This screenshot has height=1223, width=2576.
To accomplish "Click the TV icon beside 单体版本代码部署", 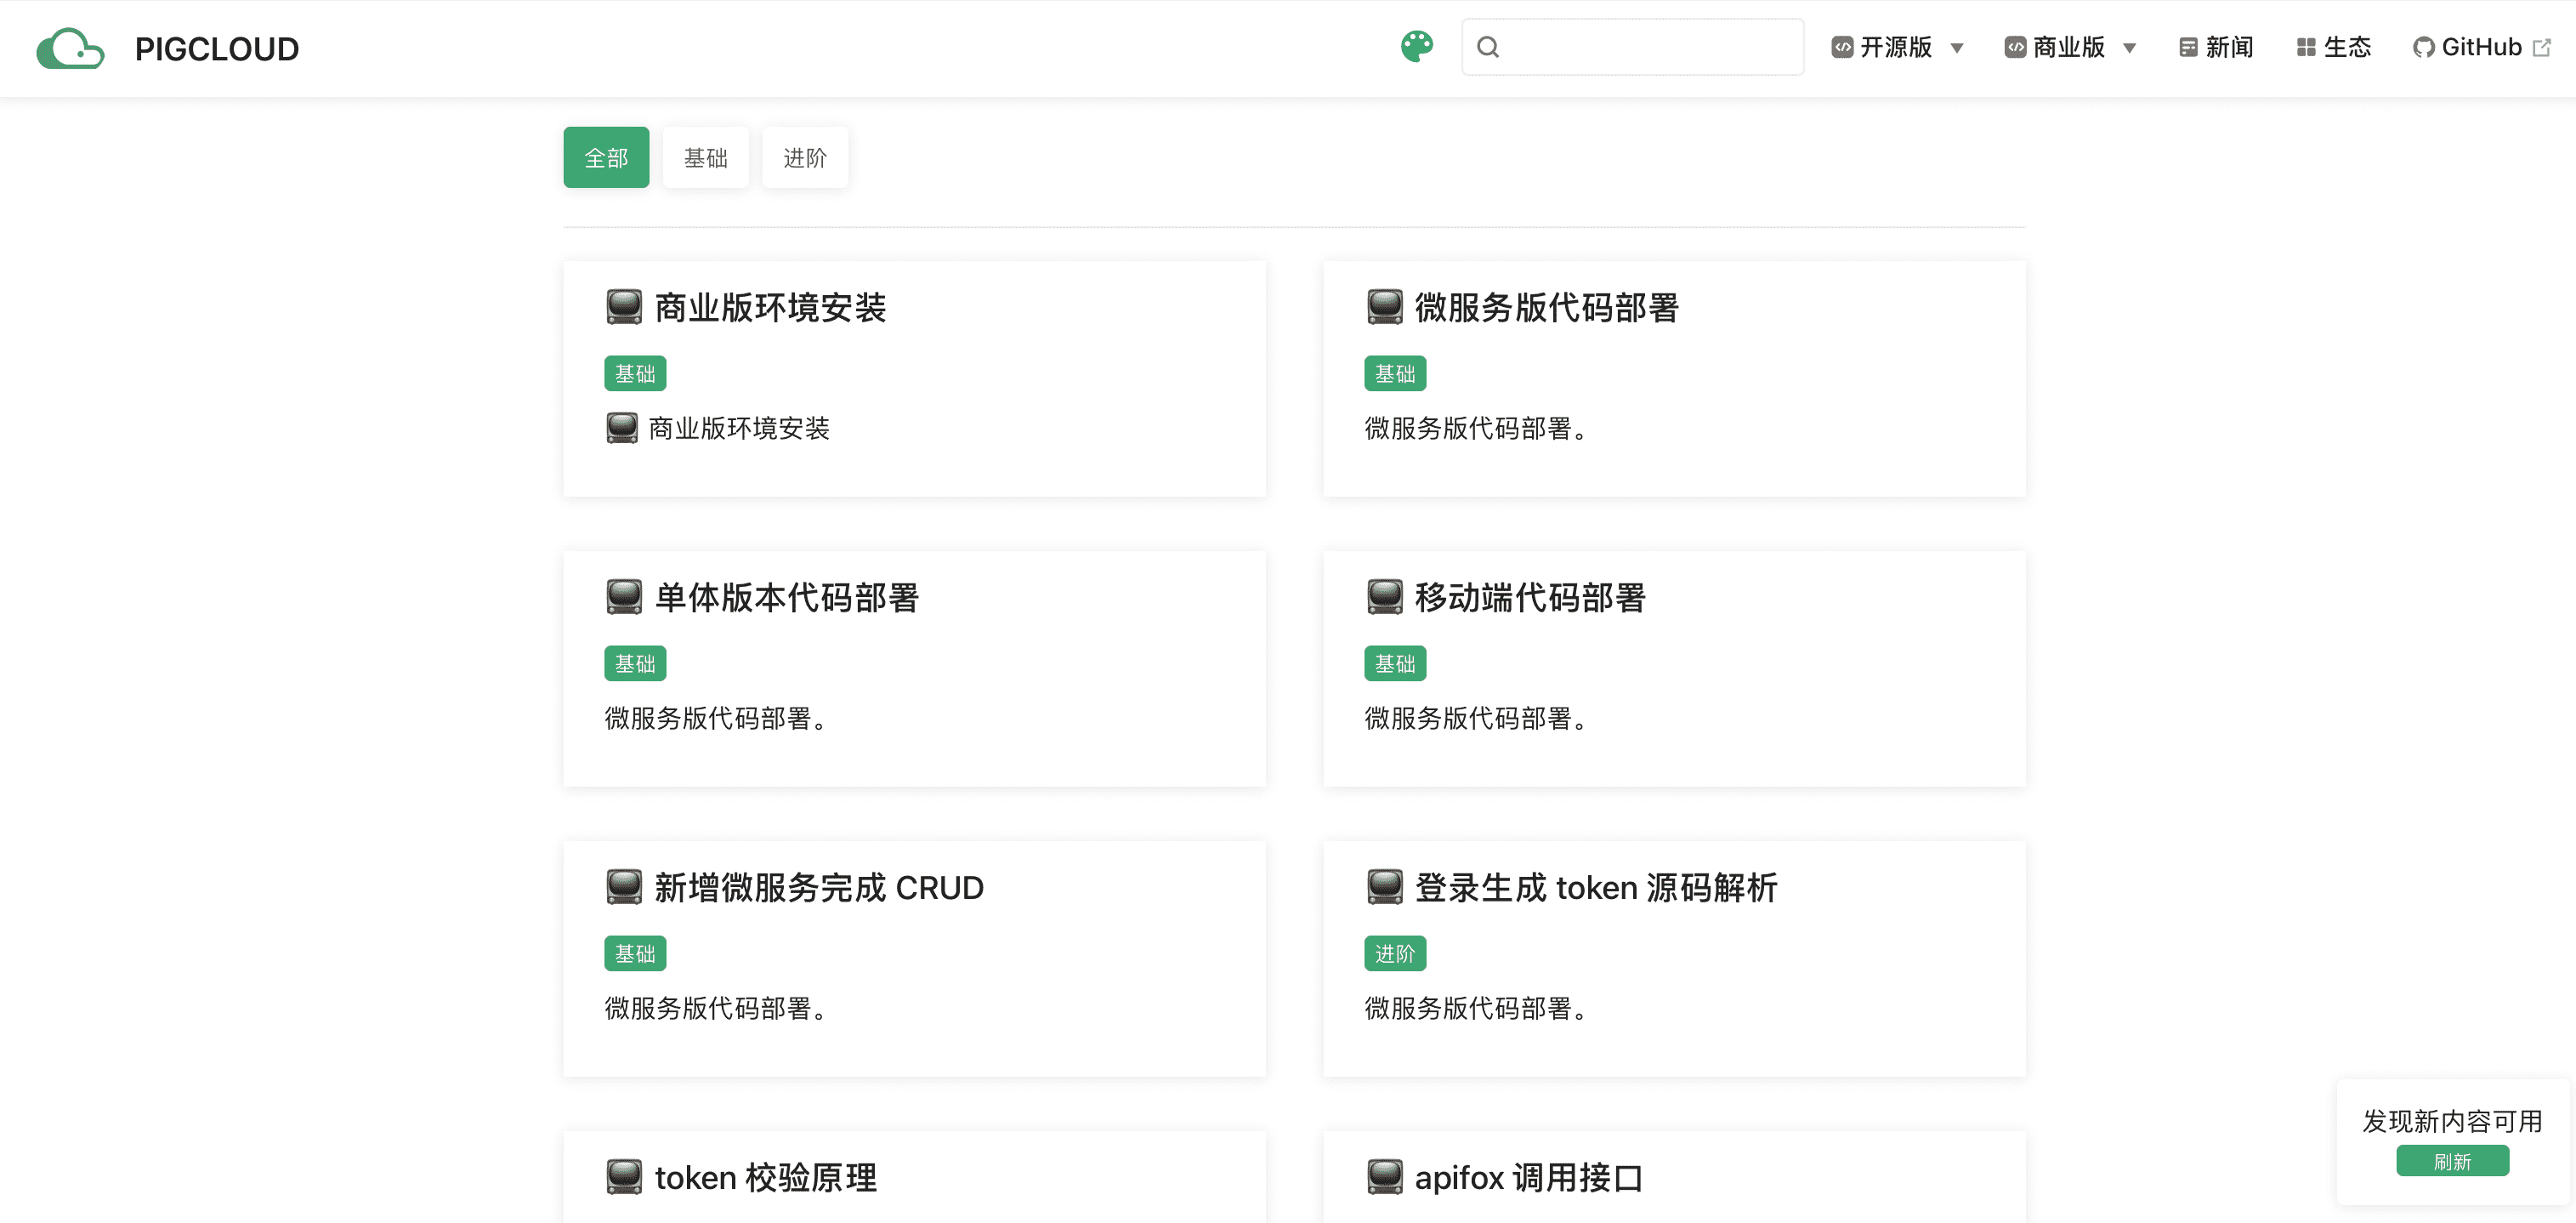I will click(x=624, y=597).
